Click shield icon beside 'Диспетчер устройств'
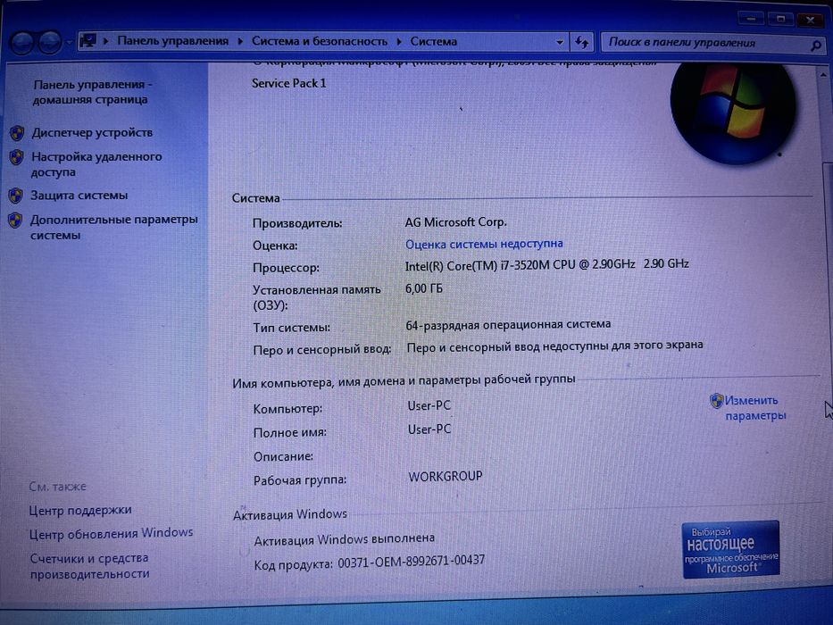The width and height of the screenshot is (833, 625). click(17, 133)
